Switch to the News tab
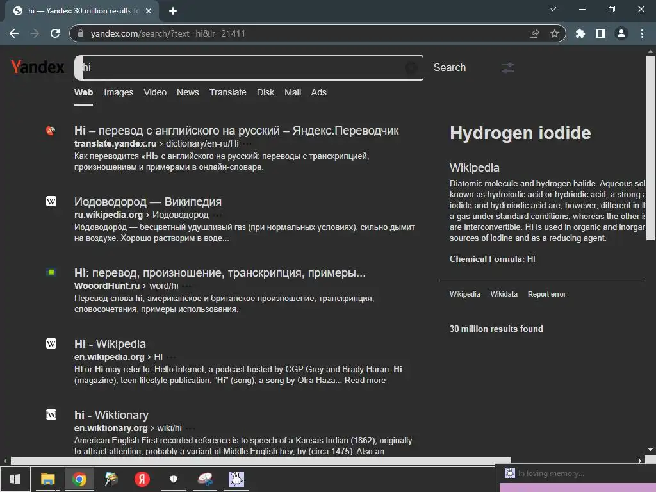 coord(188,92)
